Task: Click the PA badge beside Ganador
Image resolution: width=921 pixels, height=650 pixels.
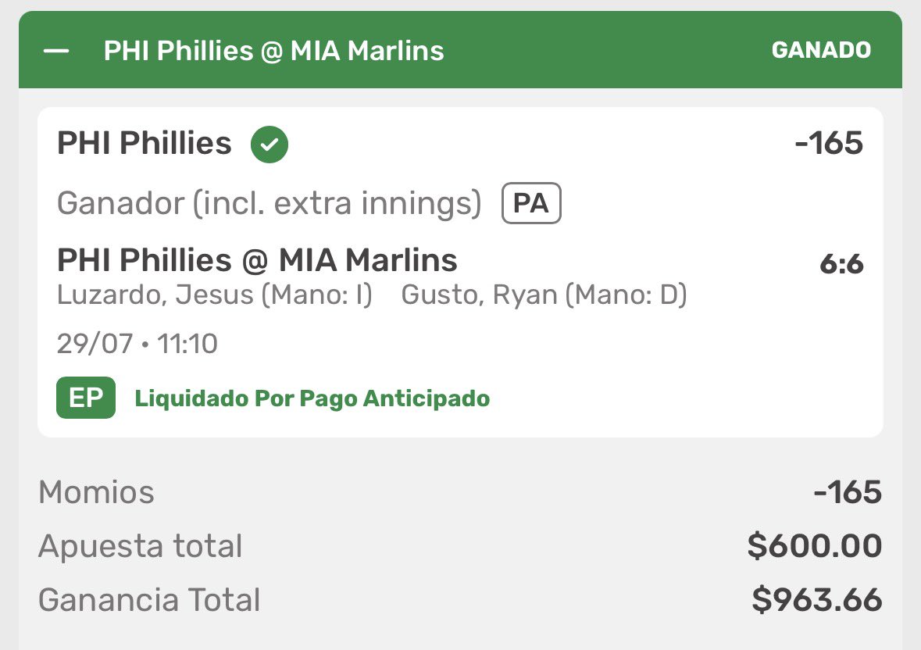Action: point(531,203)
